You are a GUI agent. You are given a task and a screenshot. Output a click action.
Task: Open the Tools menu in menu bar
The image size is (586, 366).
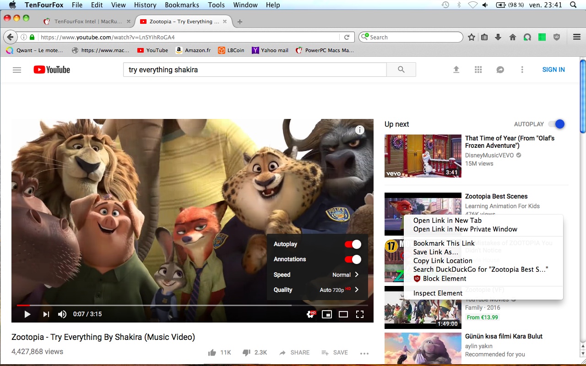pos(216,5)
